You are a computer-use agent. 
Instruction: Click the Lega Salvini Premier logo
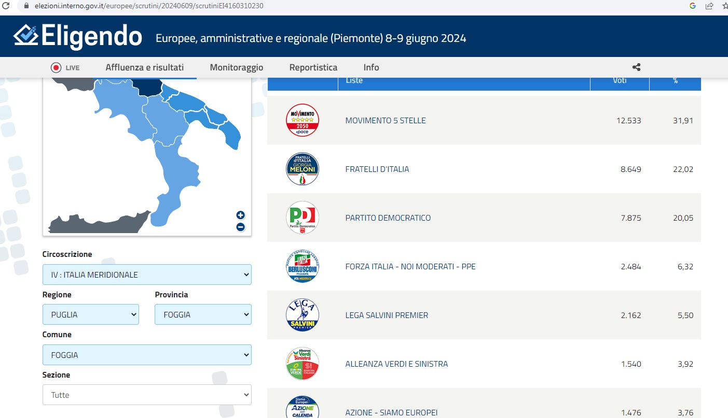303,315
